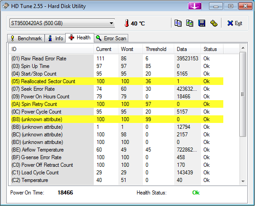Select the Raw Read Error Rate row
This screenshot has width=255, height=207.
117,59
